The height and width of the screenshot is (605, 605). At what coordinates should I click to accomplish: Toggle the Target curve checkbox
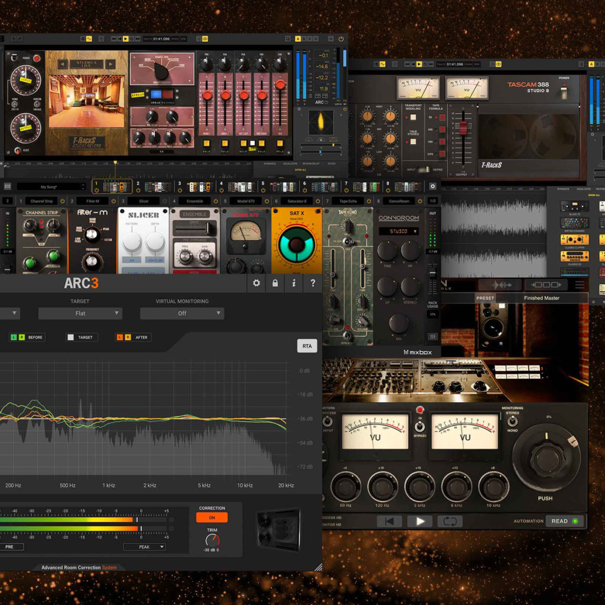71,337
